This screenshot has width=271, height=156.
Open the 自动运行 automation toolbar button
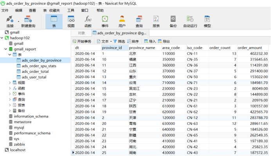point(190,22)
